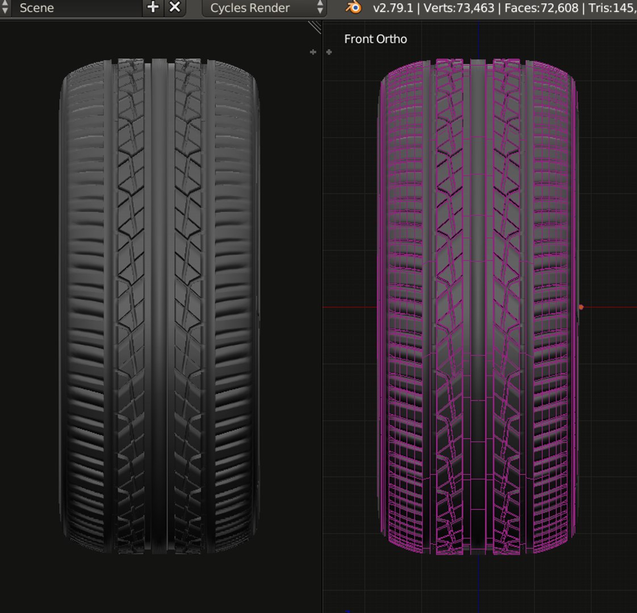Click the "Faces:72,608" statistic
Image resolution: width=637 pixels, height=613 pixels.
tap(541, 8)
